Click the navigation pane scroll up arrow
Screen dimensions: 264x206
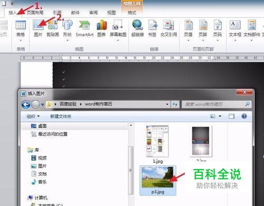coord(131,125)
